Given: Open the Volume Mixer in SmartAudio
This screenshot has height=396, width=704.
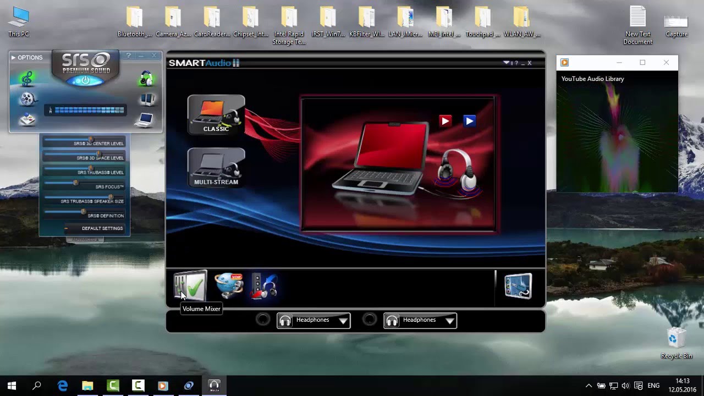Looking at the screenshot, I should point(190,286).
